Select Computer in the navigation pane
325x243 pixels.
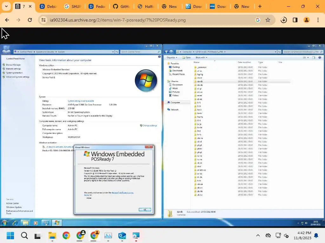tap(175, 103)
